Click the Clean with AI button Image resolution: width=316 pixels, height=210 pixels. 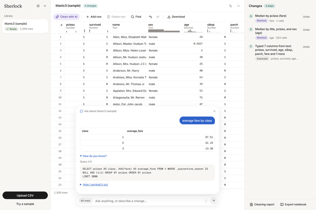pos(67,17)
